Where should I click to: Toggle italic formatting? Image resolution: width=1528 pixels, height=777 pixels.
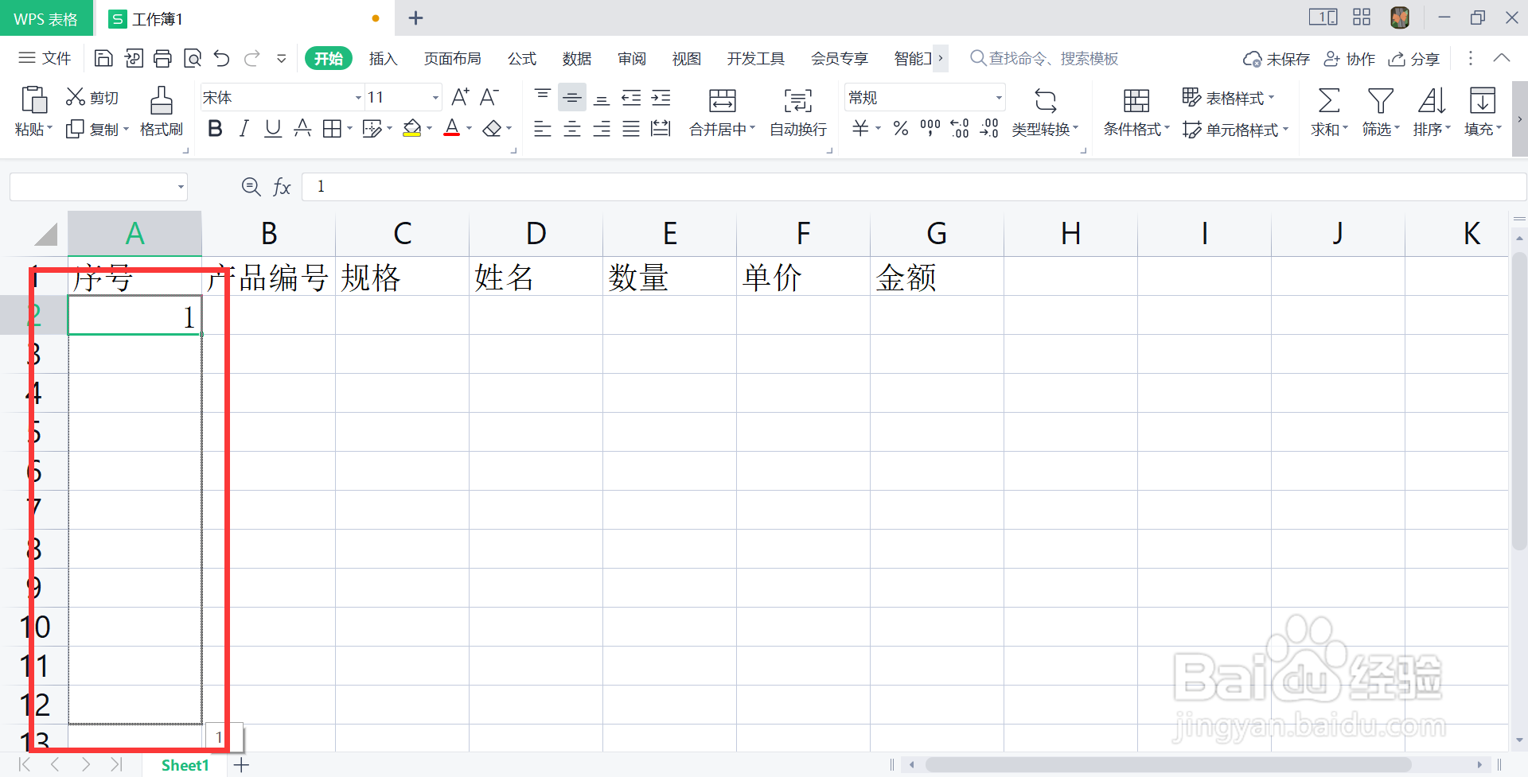coord(244,128)
